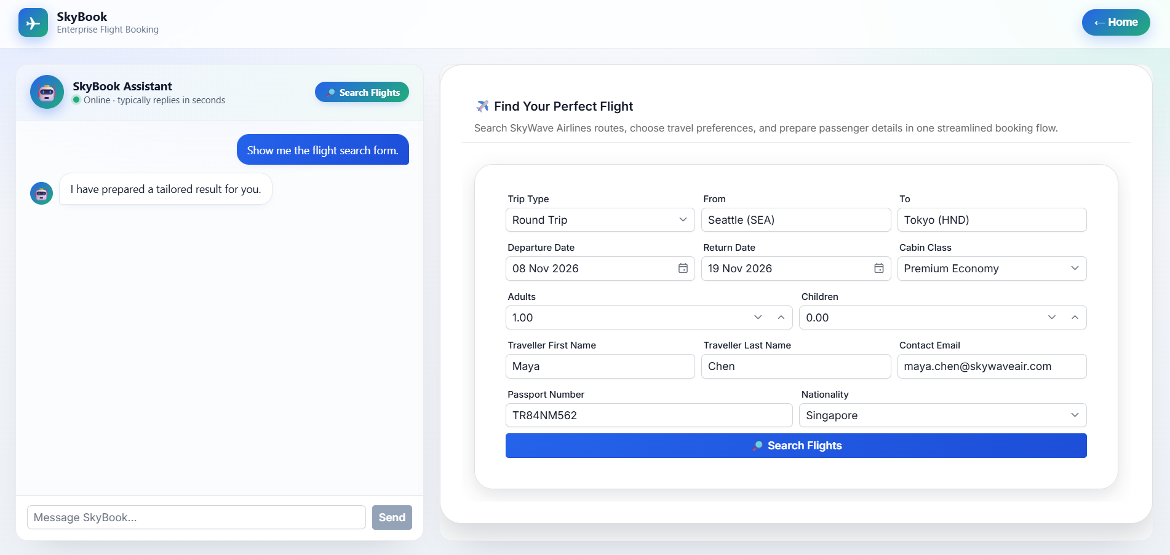Screen dimensions: 1170x555
Task: Click the airplane icon beside Find Your Perfect Flight
Action: click(x=482, y=106)
